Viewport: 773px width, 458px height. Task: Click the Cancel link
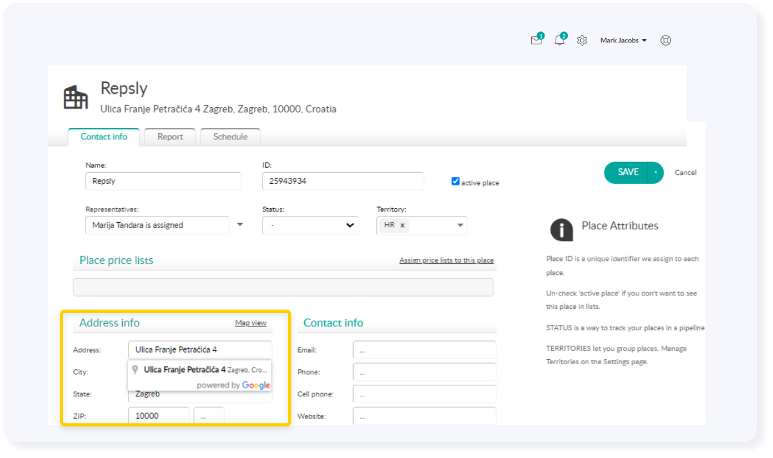tap(686, 173)
